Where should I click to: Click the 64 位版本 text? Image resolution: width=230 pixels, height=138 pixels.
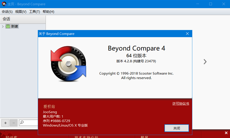(136, 56)
